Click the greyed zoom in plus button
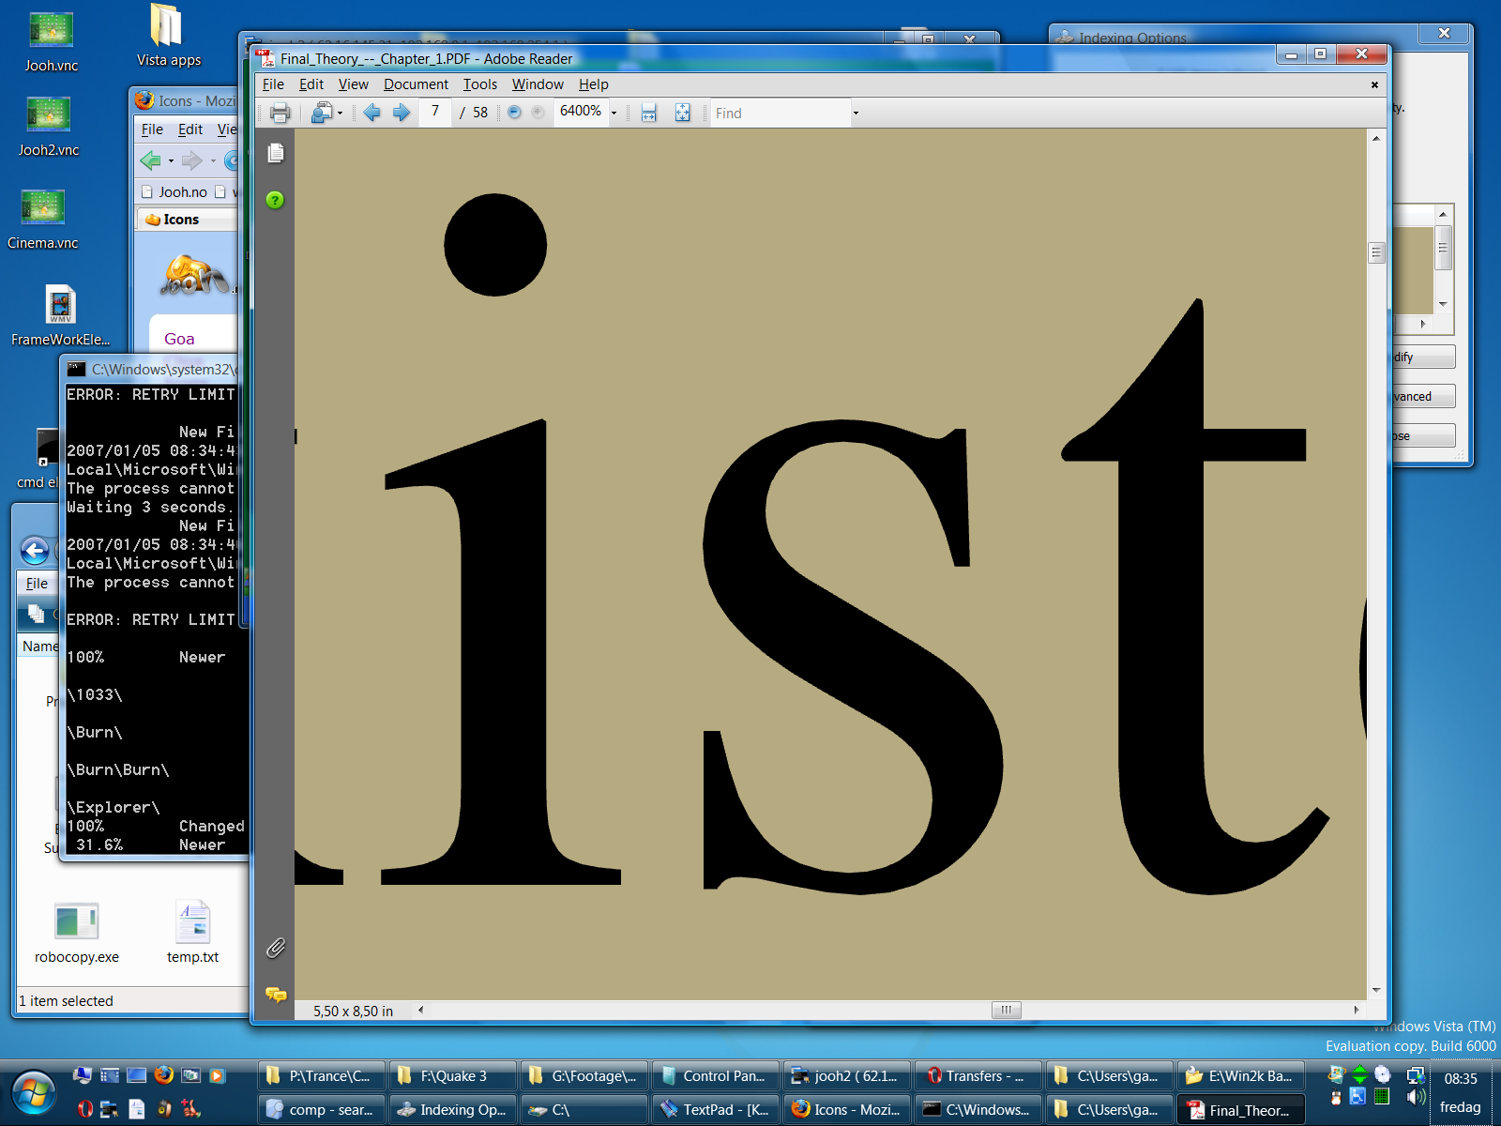The width and height of the screenshot is (1501, 1126). [538, 112]
